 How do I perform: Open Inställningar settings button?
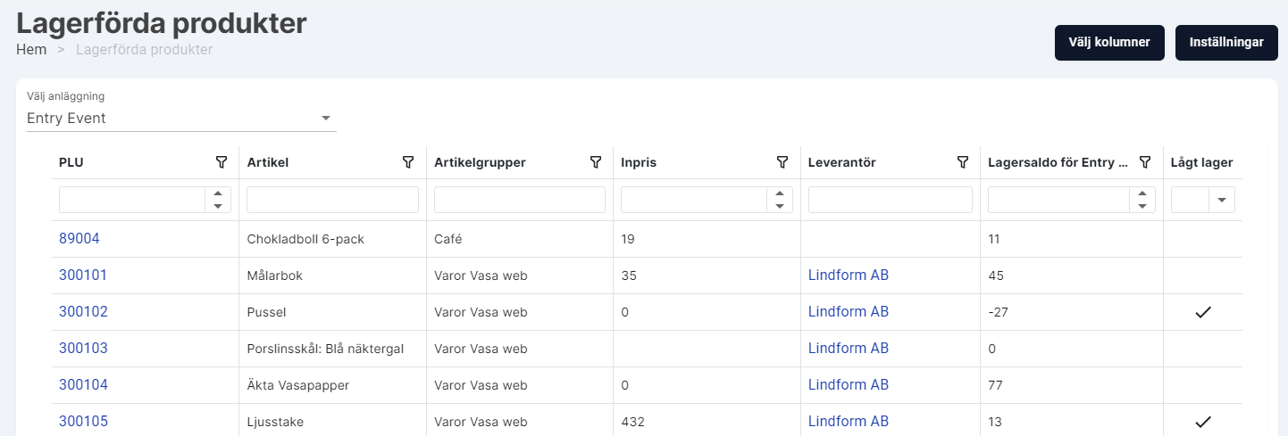[x=1226, y=43]
